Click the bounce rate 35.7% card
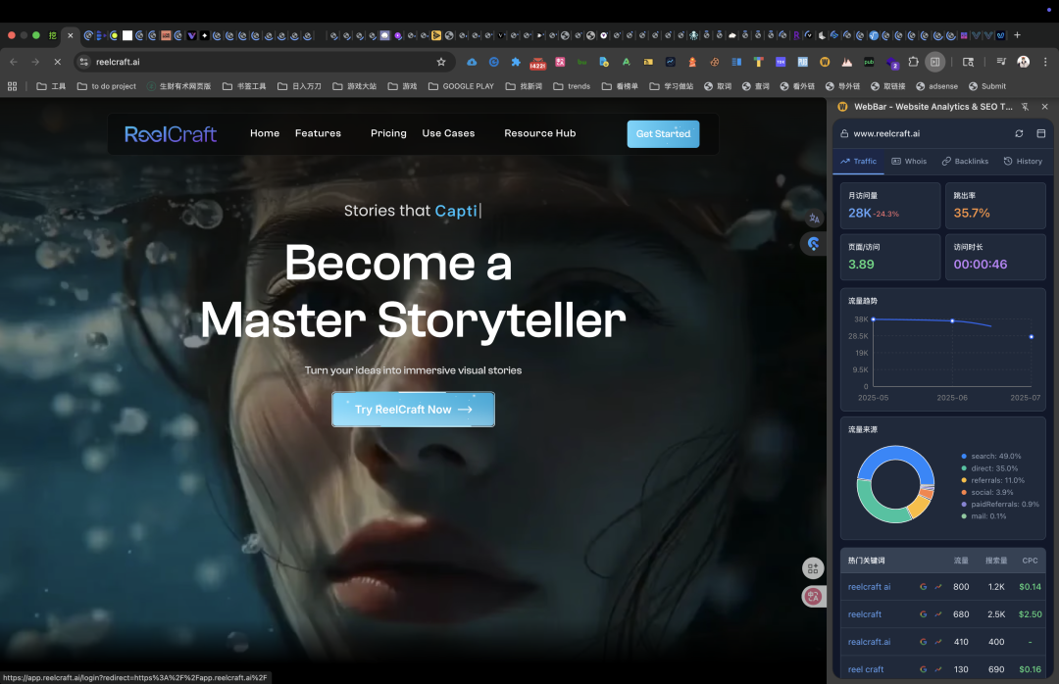 [x=995, y=205]
